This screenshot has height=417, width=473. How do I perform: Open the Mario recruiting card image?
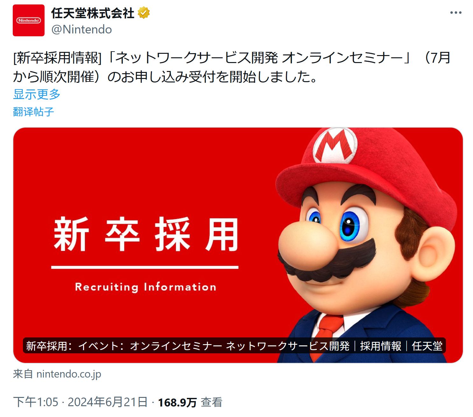click(x=238, y=245)
